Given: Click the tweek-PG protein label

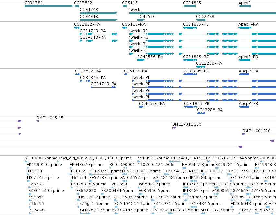Looking at the screenshot, I should 141,91.
